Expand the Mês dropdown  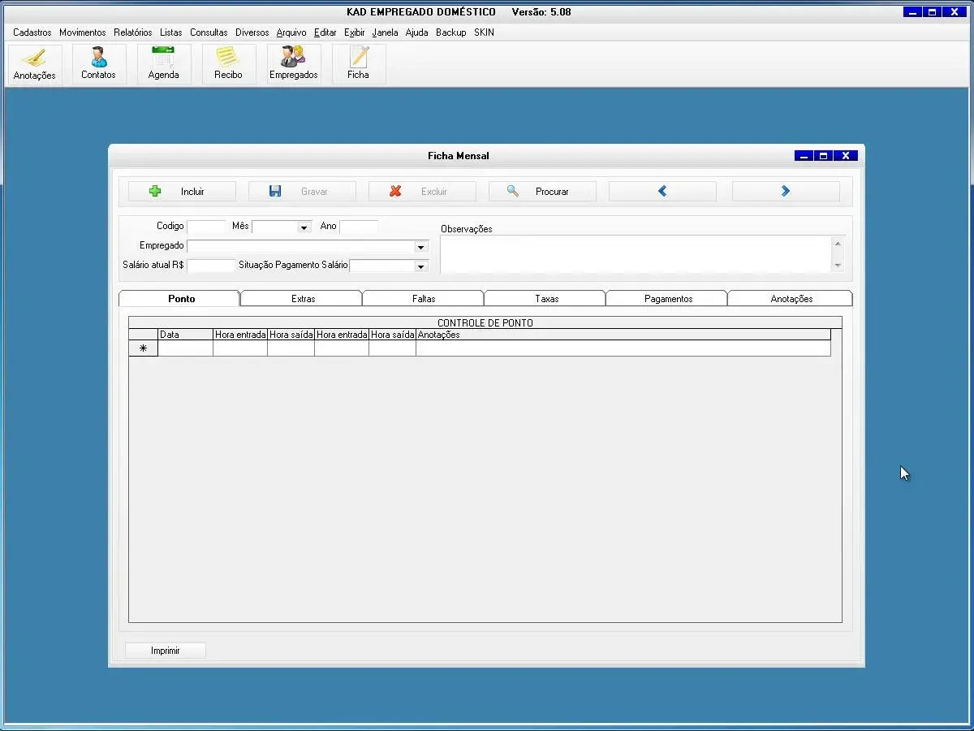click(304, 227)
